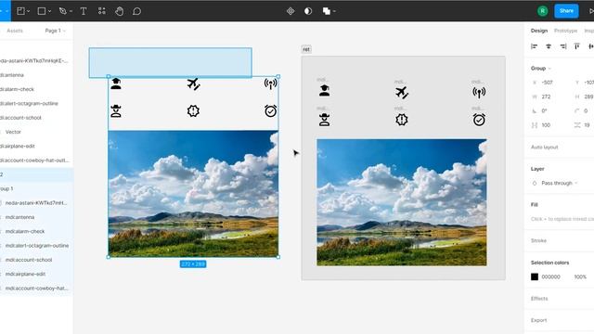Click the 000000 hex color value
Screen dimensions: 594x334
[x=550, y=276]
